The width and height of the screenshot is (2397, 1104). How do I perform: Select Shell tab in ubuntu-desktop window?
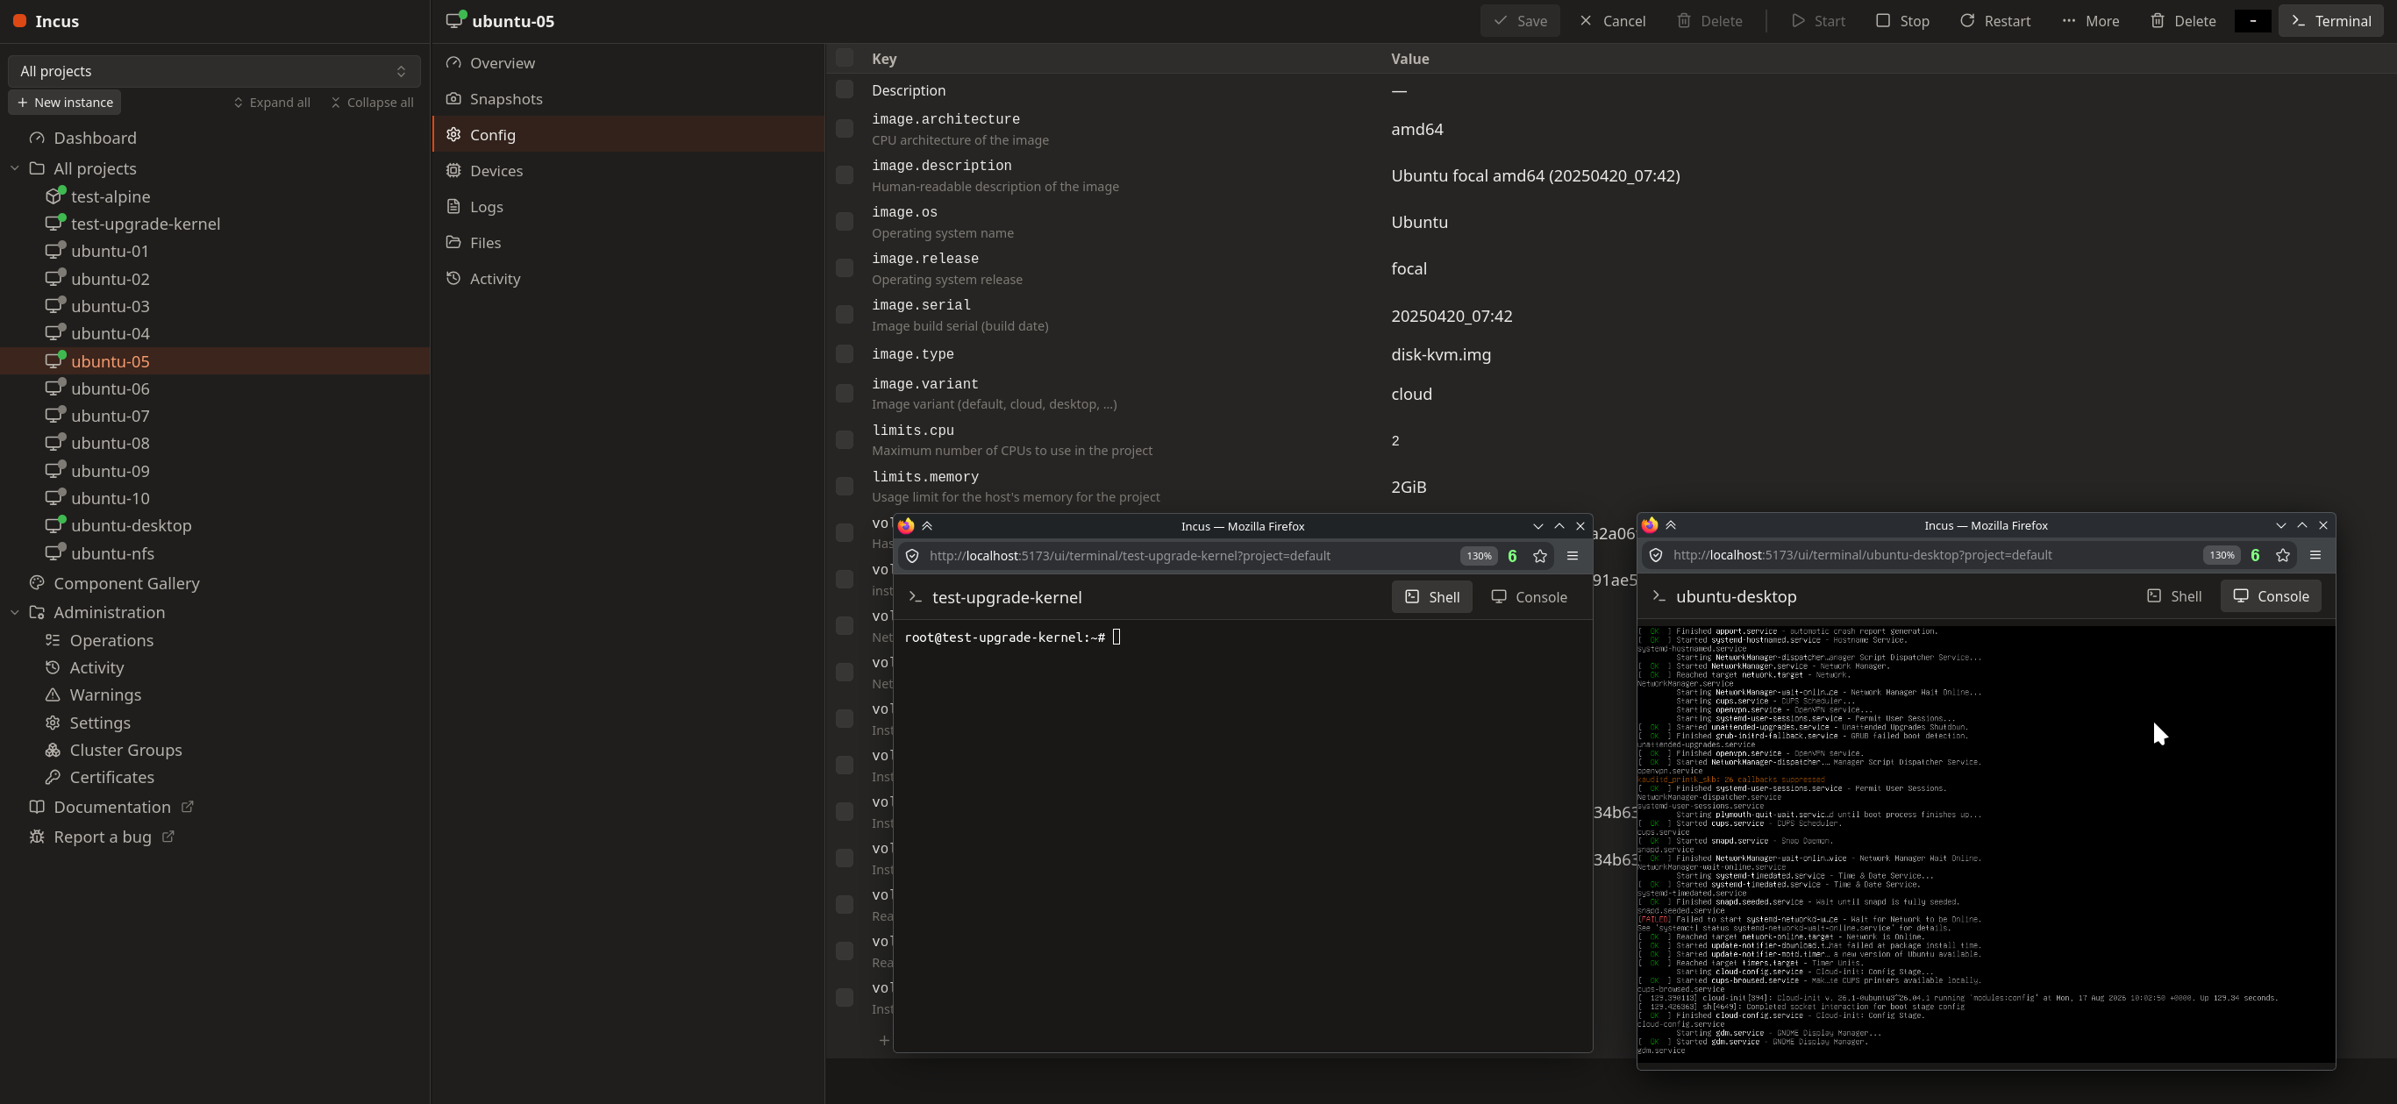tap(2173, 596)
